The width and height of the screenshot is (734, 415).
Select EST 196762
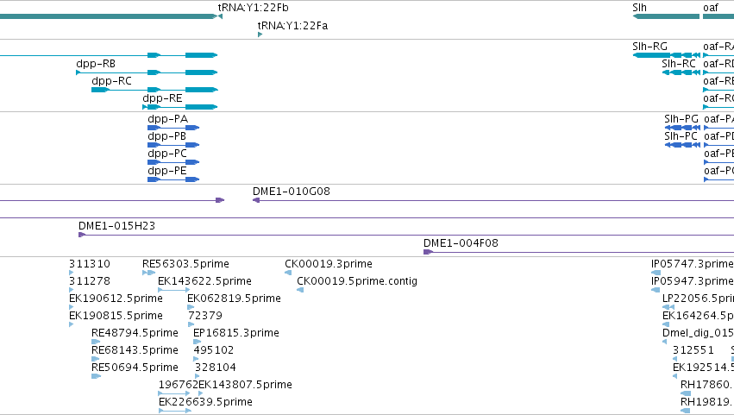pos(179,386)
